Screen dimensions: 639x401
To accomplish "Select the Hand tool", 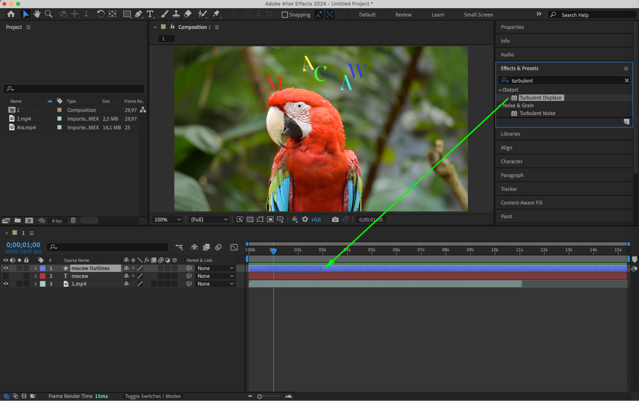I will pyautogui.click(x=37, y=14).
